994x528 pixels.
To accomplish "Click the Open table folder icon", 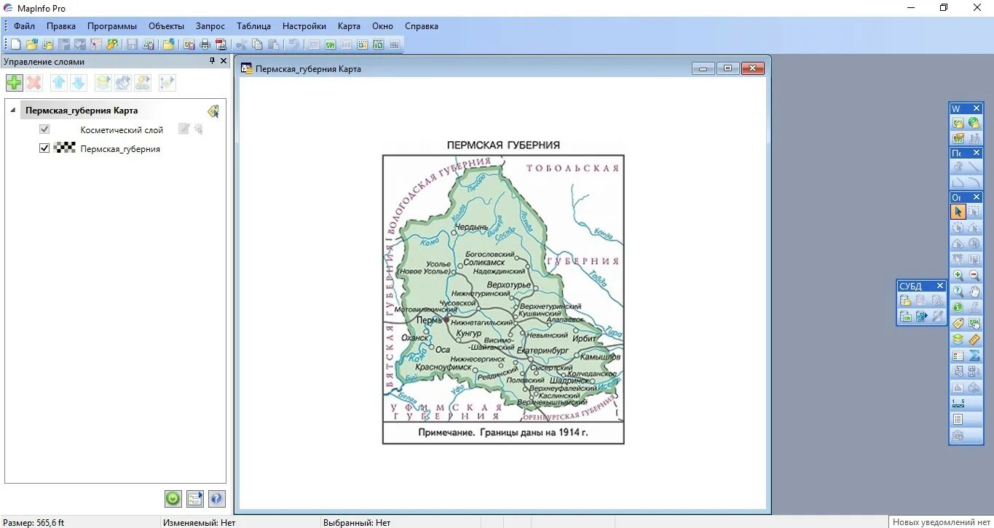I will tap(31, 44).
